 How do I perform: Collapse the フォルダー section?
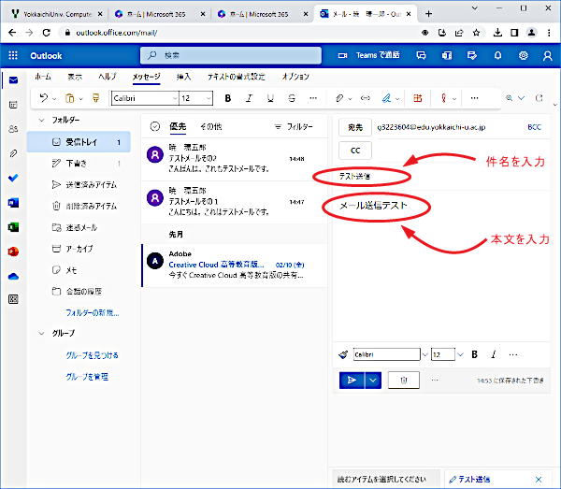tap(41, 120)
